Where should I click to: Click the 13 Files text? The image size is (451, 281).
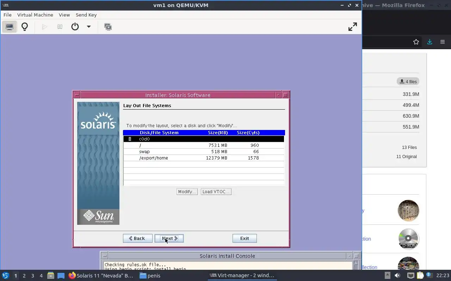409,148
